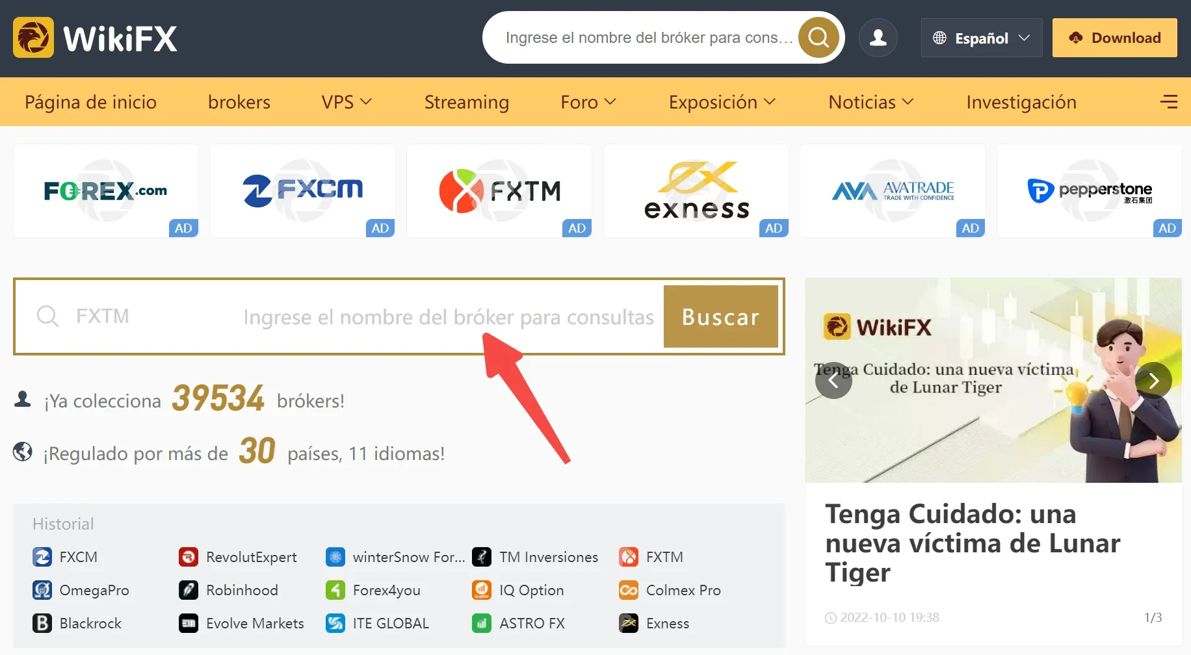The height and width of the screenshot is (655, 1191).
Task: Open the Streaming menu item
Action: pos(467,102)
